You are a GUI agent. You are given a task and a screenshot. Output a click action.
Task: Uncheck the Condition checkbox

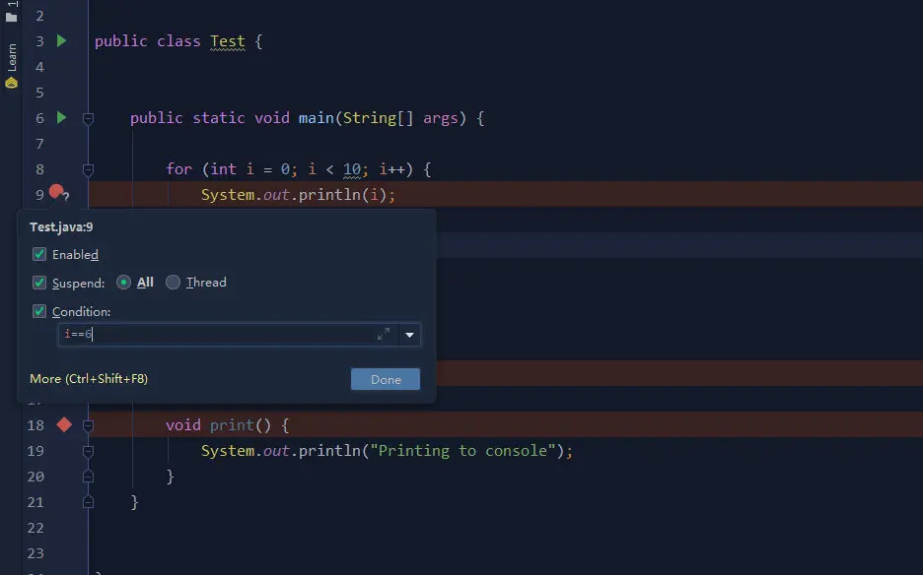39,311
